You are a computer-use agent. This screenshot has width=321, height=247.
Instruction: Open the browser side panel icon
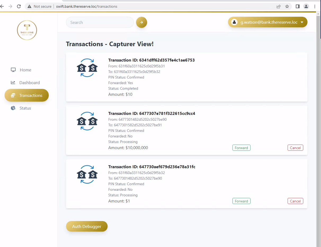tap(298, 6)
